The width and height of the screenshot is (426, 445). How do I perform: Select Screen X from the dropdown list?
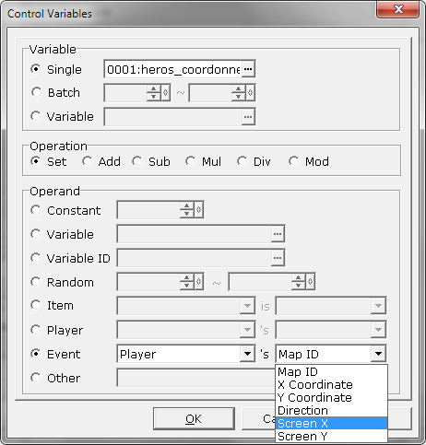(x=331, y=423)
